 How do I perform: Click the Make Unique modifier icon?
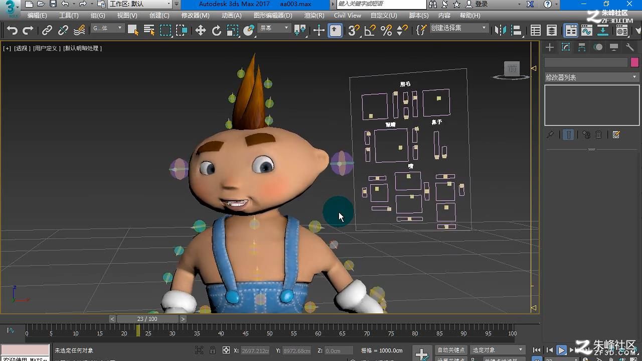point(586,135)
